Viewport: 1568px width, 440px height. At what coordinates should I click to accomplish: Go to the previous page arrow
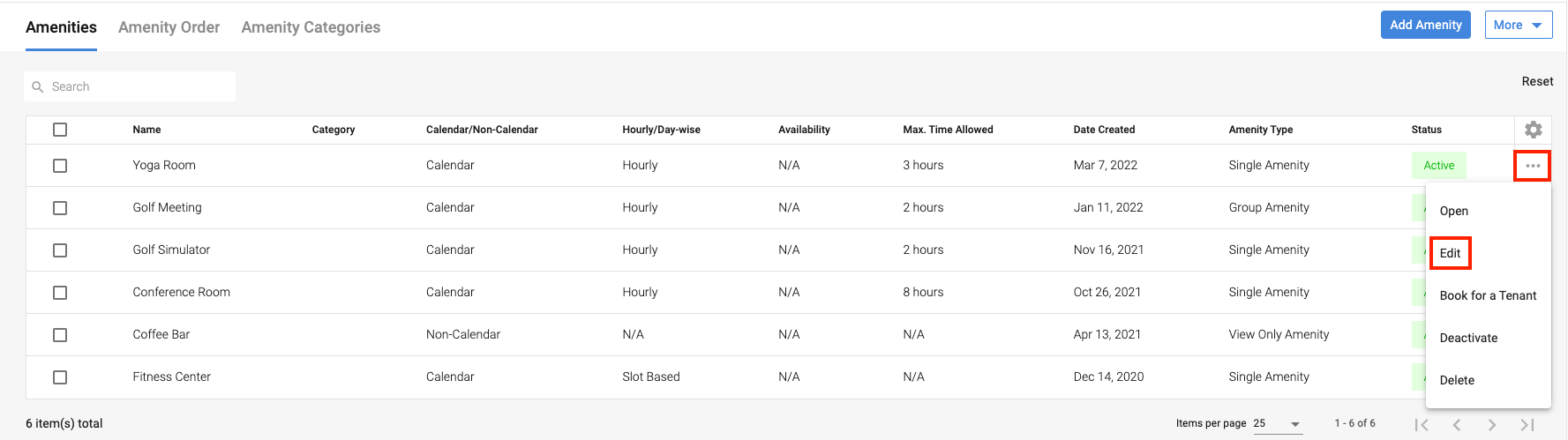pos(1457,424)
